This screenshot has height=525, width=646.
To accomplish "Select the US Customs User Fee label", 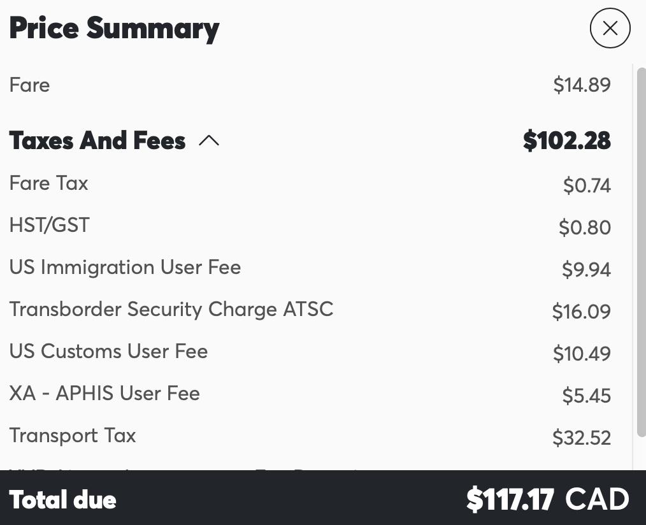I will pyautogui.click(x=108, y=351).
